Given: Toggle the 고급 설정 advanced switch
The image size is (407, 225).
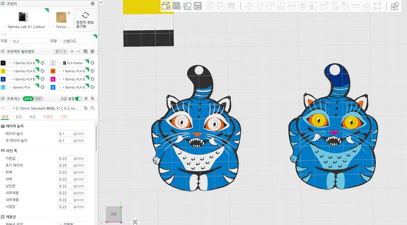Looking at the screenshot, I should pyautogui.click(x=78, y=99).
